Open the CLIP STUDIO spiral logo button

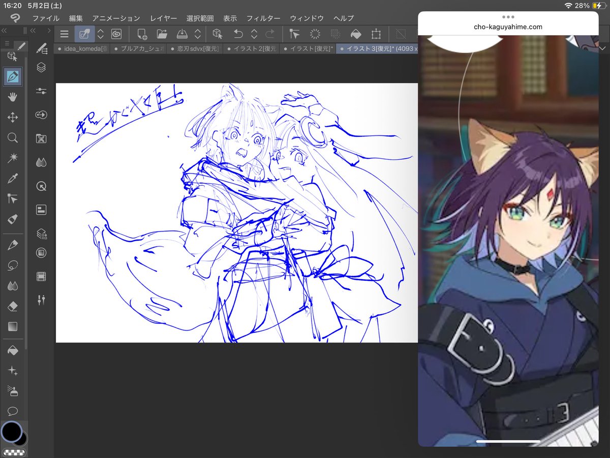click(x=116, y=34)
